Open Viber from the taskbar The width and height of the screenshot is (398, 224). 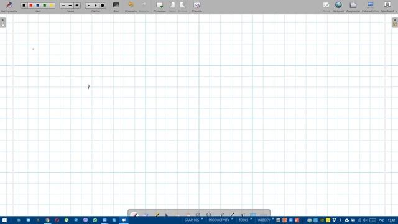(x=86, y=220)
